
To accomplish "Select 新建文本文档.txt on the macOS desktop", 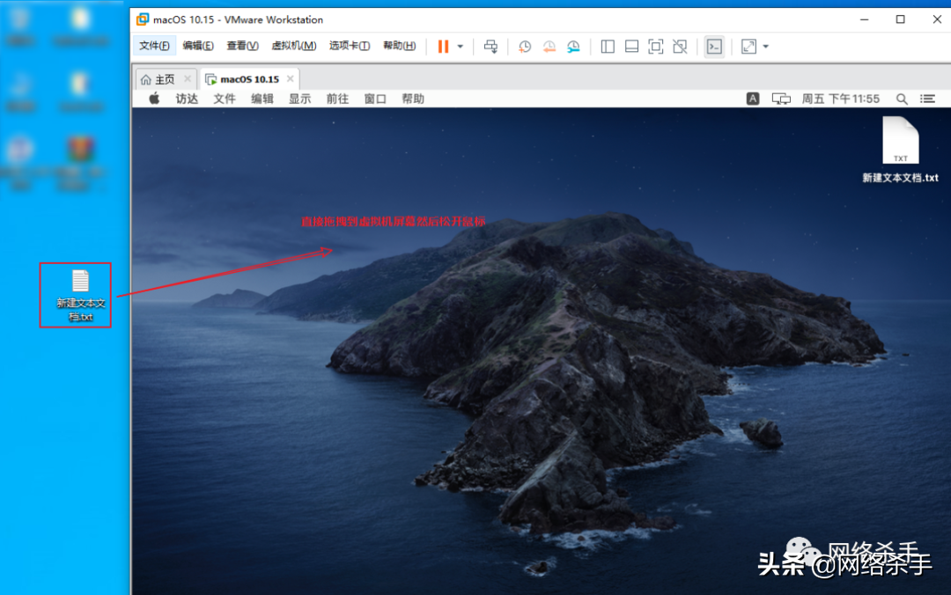I will [x=900, y=141].
